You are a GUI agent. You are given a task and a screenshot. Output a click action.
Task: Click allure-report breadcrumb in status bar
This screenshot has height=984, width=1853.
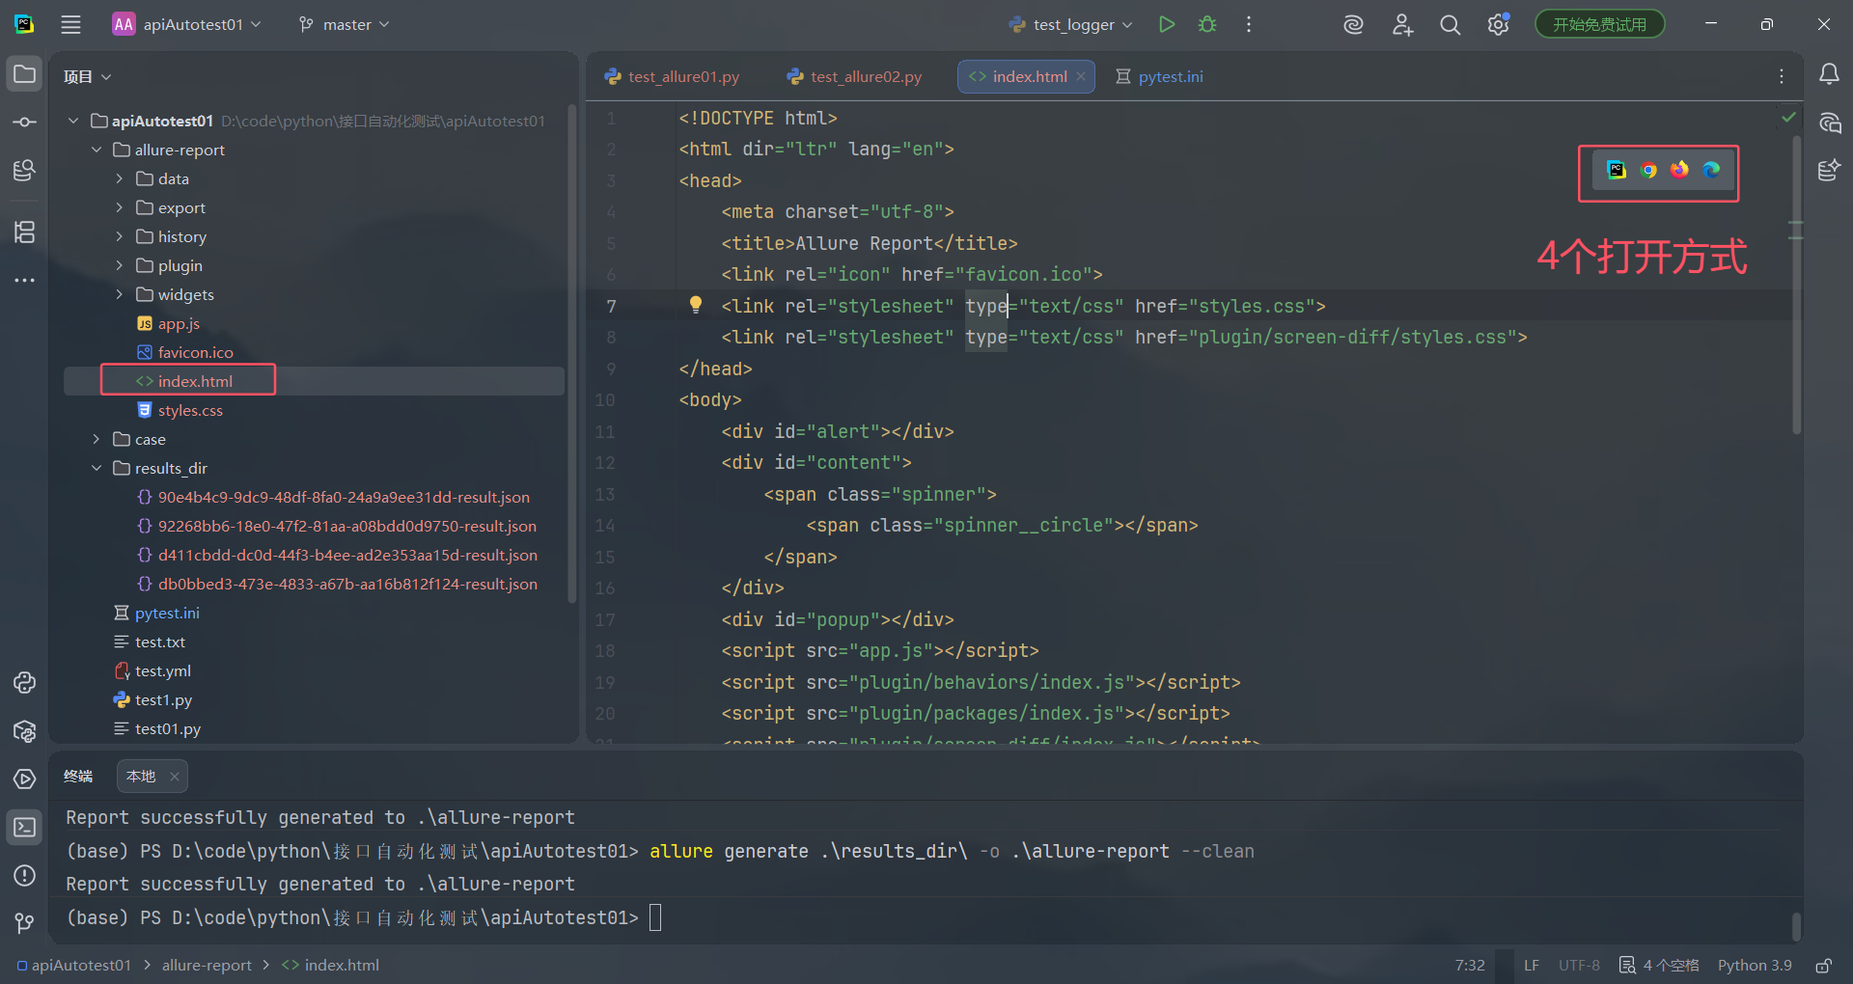[x=207, y=966]
